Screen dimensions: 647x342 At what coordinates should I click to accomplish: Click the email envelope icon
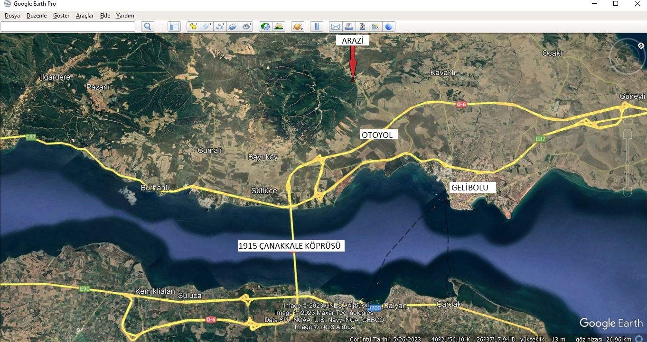point(335,27)
